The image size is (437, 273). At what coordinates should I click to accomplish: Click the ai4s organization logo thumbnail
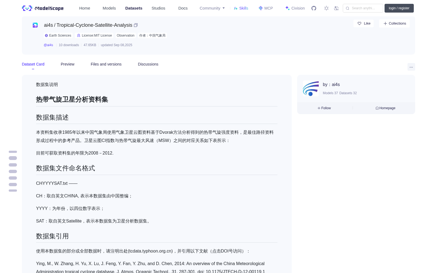[311, 88]
